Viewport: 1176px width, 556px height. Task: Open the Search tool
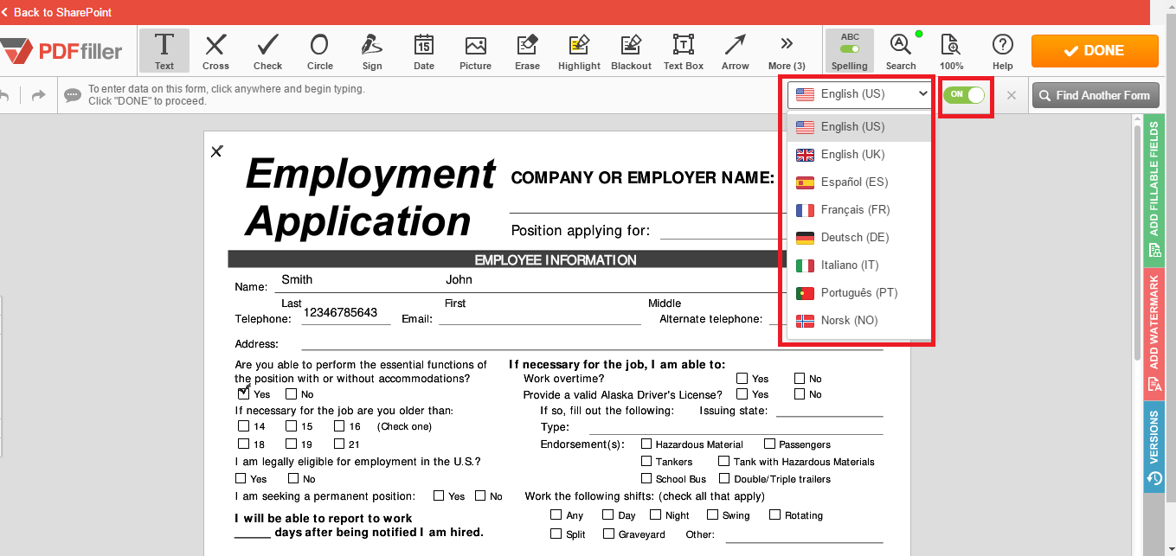tap(901, 51)
